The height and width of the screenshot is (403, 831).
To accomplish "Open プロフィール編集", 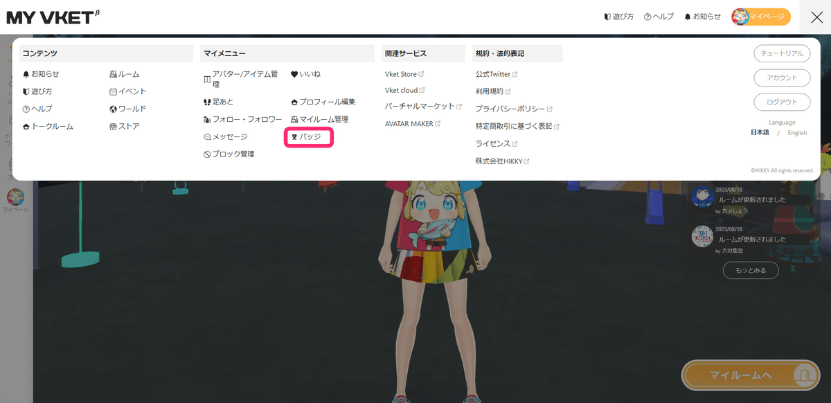I will (x=323, y=102).
